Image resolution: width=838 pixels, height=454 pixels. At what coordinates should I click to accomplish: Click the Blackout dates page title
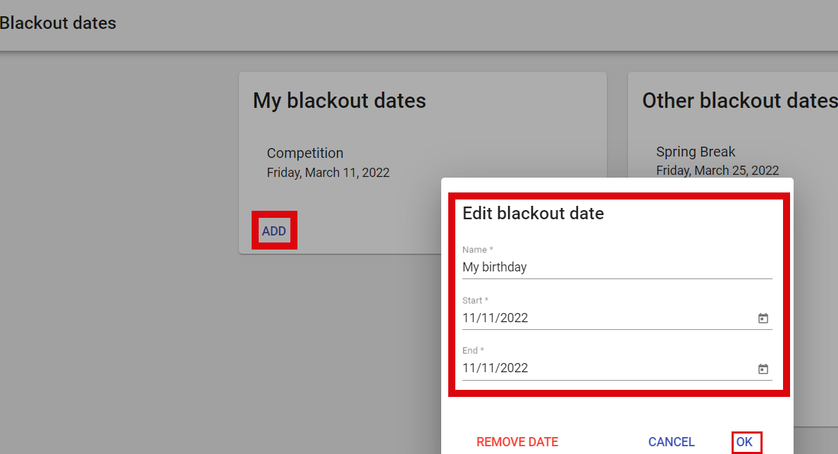click(x=58, y=23)
